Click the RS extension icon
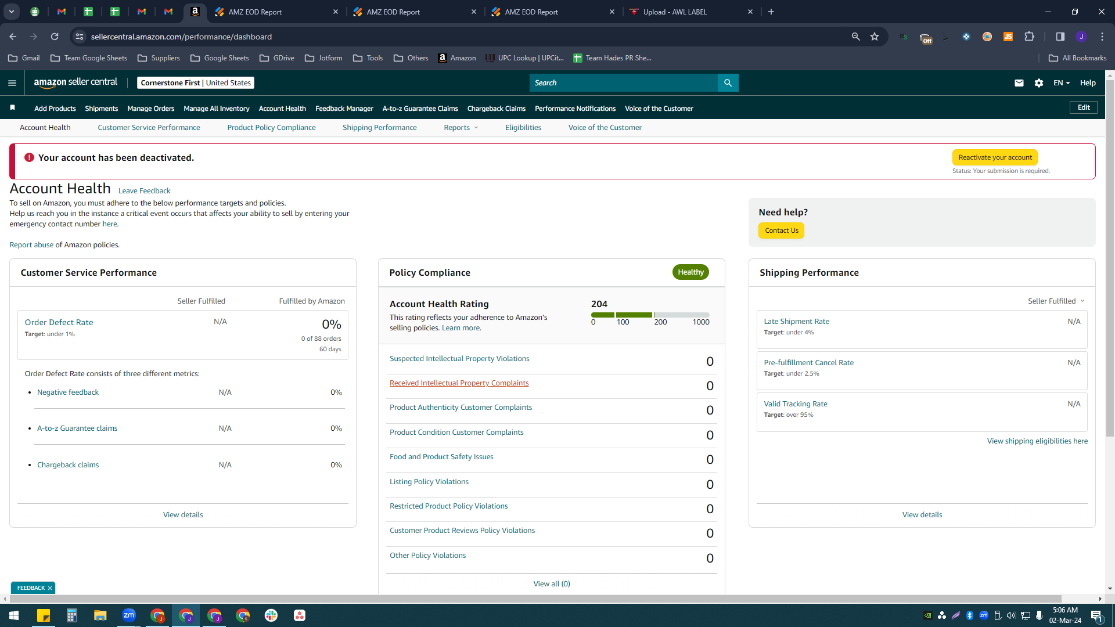The height and width of the screenshot is (627, 1115). pyautogui.click(x=904, y=37)
